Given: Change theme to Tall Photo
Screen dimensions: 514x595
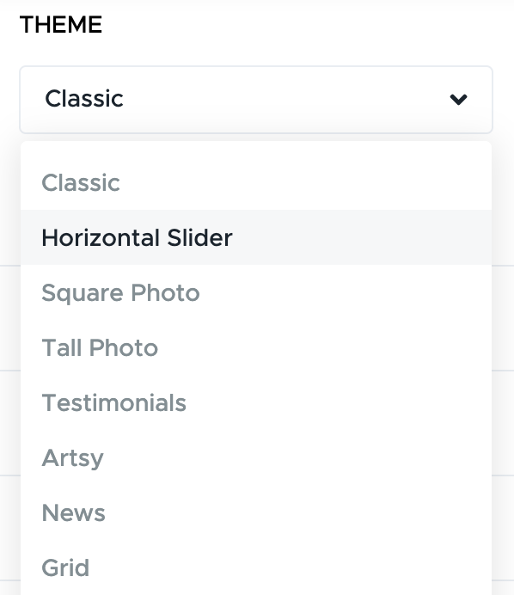Looking at the screenshot, I should 256,347.
